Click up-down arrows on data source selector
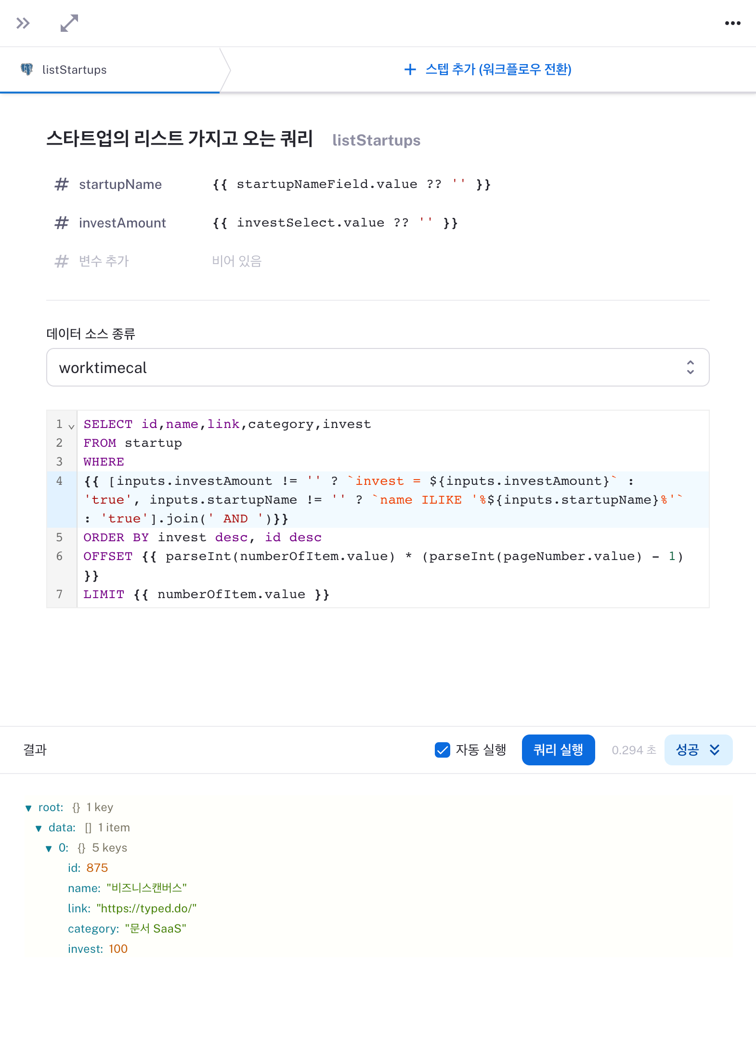Image resolution: width=756 pixels, height=1042 pixels. pos(690,367)
